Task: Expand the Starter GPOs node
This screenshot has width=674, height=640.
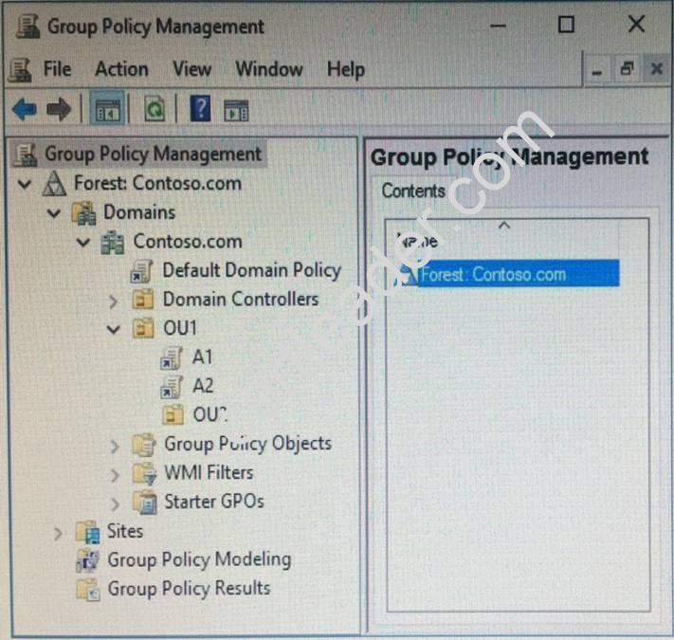Action: (115, 504)
